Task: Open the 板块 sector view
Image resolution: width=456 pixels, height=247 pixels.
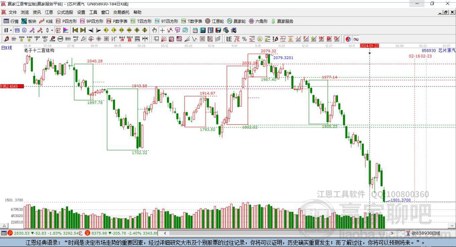Action: coord(29,21)
